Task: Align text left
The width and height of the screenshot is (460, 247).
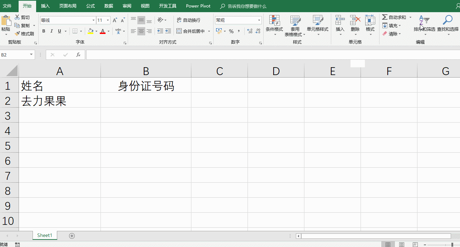Action: 133,31
